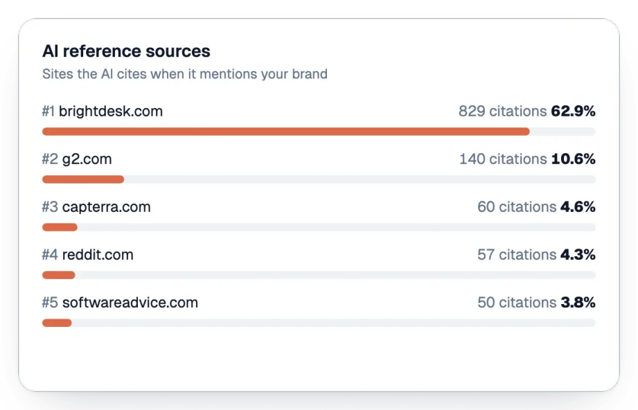Click the #1 rank label
Viewport: 638px width, 410px height.
48,111
